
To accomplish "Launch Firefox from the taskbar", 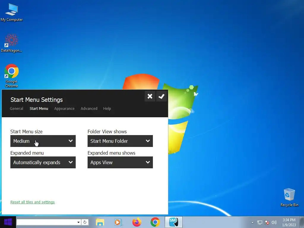I will point(137,222).
